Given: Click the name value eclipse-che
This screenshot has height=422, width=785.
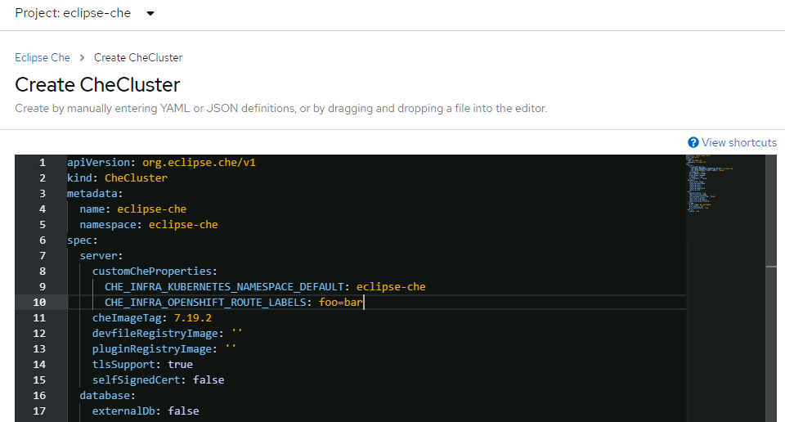Looking at the screenshot, I should click(x=152, y=209).
